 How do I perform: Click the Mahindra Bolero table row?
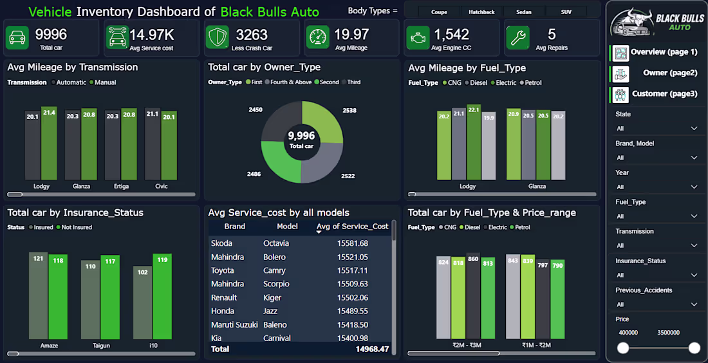[300, 257]
